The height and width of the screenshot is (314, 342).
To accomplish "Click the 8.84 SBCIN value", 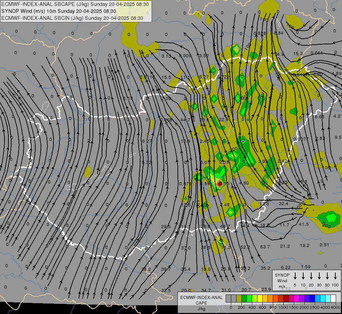I will [x=278, y=33].
